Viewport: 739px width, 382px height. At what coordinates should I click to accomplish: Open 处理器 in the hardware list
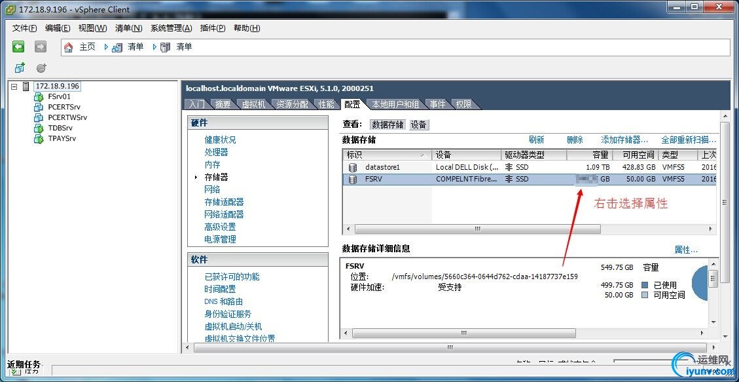point(216,152)
